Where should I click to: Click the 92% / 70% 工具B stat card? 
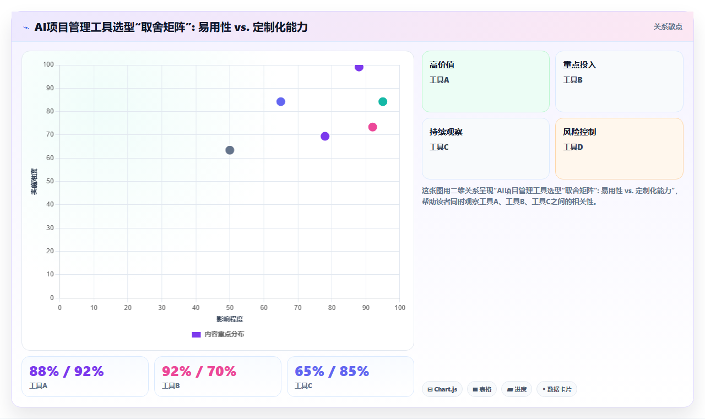218,377
